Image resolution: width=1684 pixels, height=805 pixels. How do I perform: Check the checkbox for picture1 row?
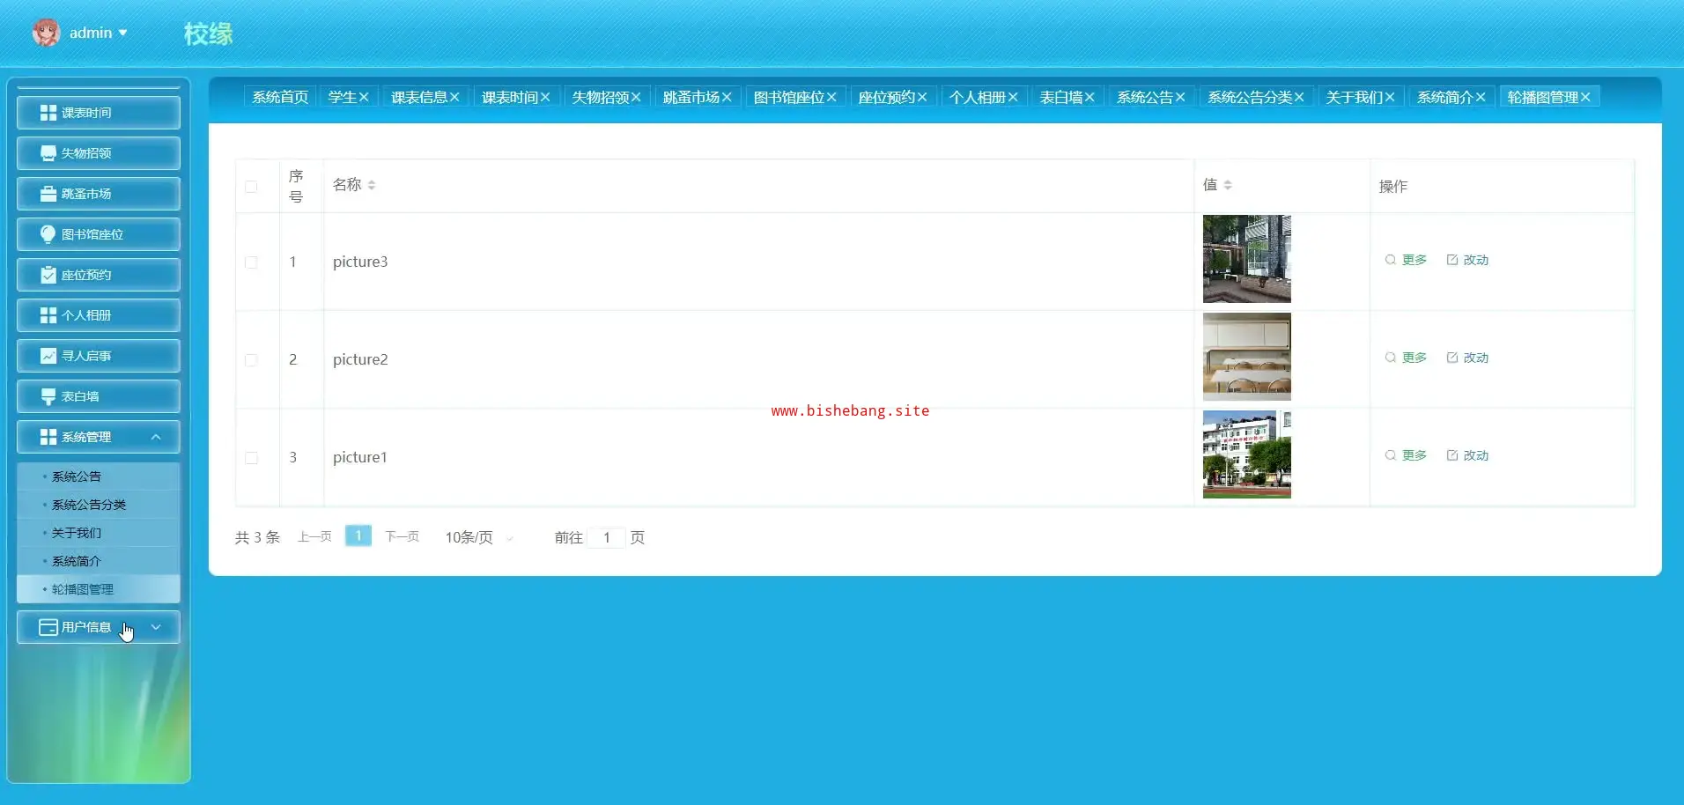(x=251, y=458)
